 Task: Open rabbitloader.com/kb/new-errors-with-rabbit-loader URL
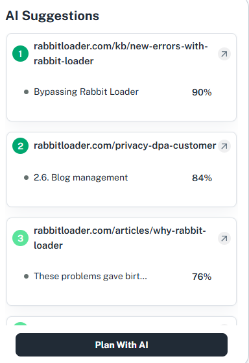pyautogui.click(x=121, y=54)
